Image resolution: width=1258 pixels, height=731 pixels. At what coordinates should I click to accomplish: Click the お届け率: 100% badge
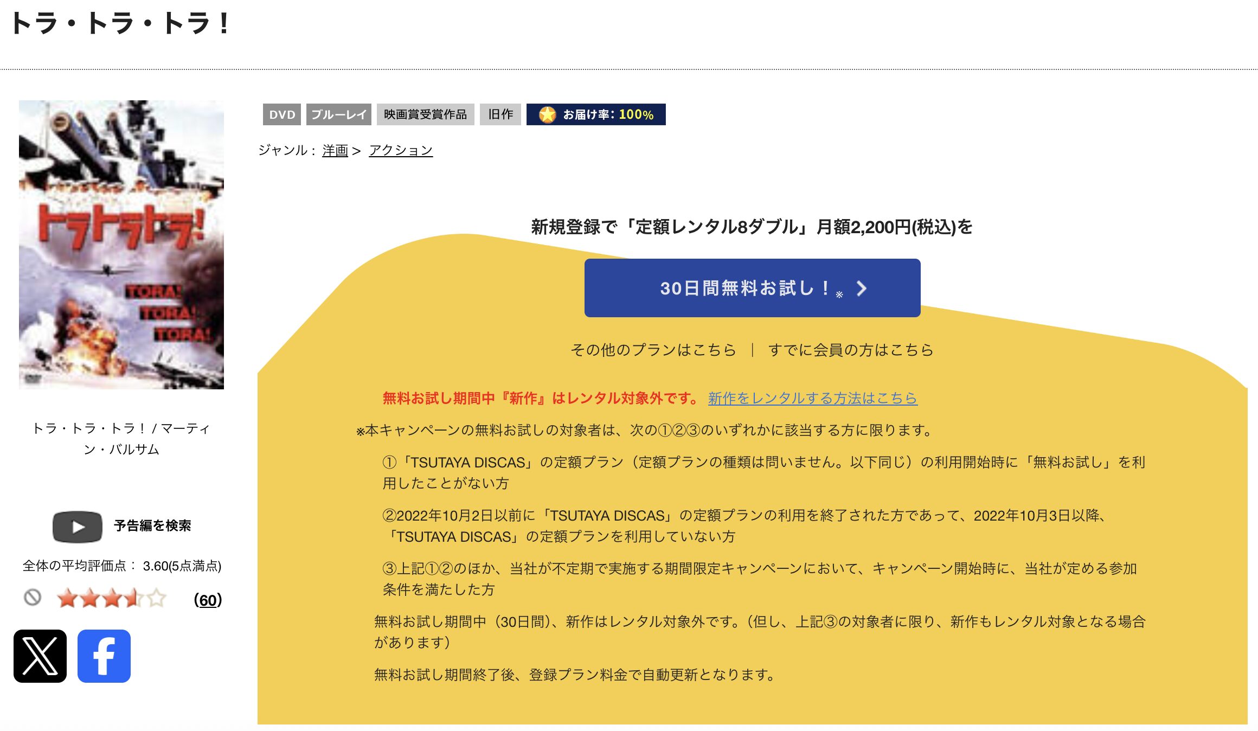pyautogui.click(x=596, y=114)
